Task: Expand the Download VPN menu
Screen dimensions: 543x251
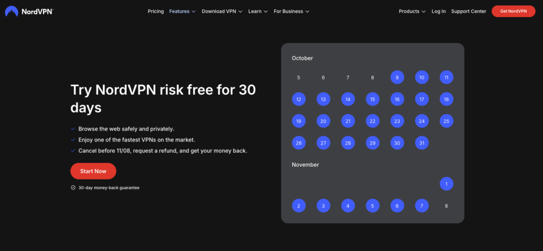Action: coord(222,12)
